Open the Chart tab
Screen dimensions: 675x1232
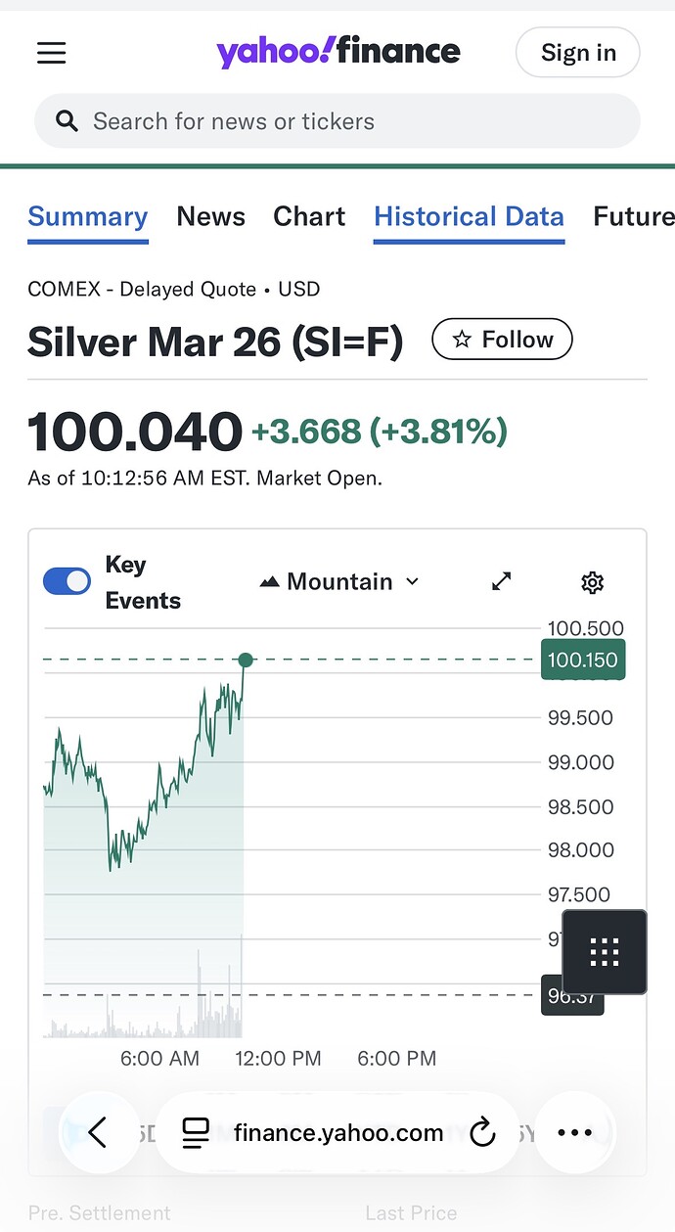(309, 216)
